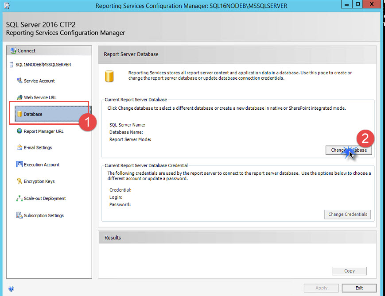Click the application icon in the title bar
385x296 pixels.
click(7, 5)
